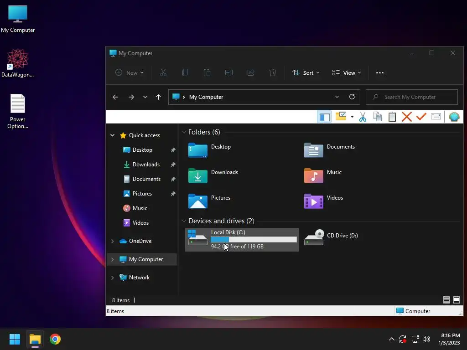Open the Local Disk (C:) drive
The width and height of the screenshot is (467, 350).
click(242, 240)
